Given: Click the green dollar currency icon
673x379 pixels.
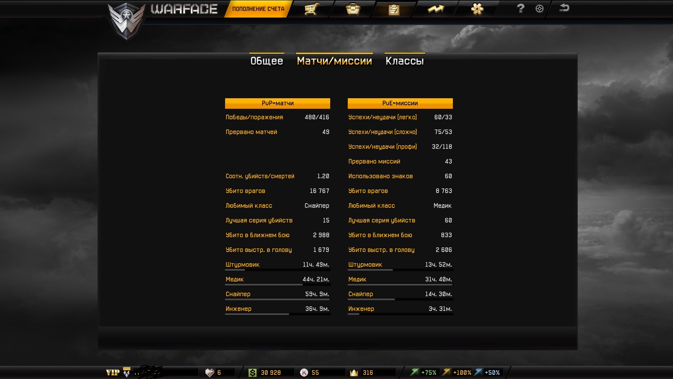Looking at the screenshot, I should (252, 373).
